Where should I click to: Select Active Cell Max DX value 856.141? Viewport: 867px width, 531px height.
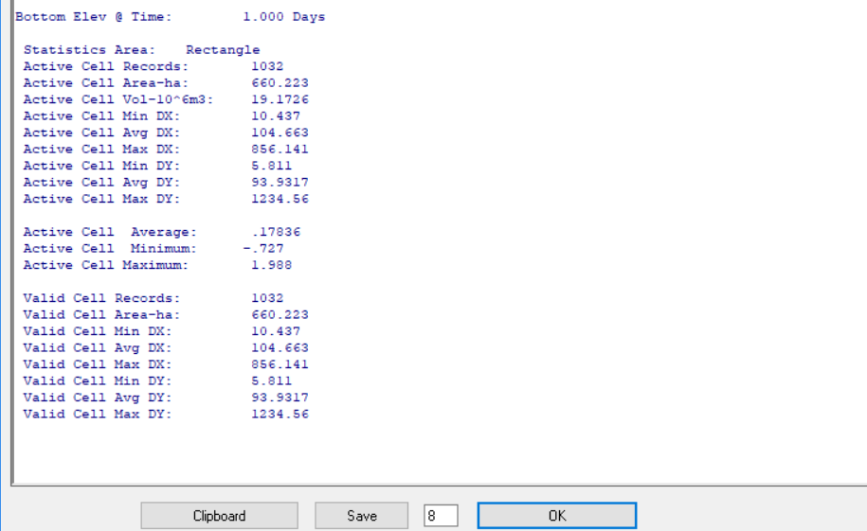(x=280, y=150)
